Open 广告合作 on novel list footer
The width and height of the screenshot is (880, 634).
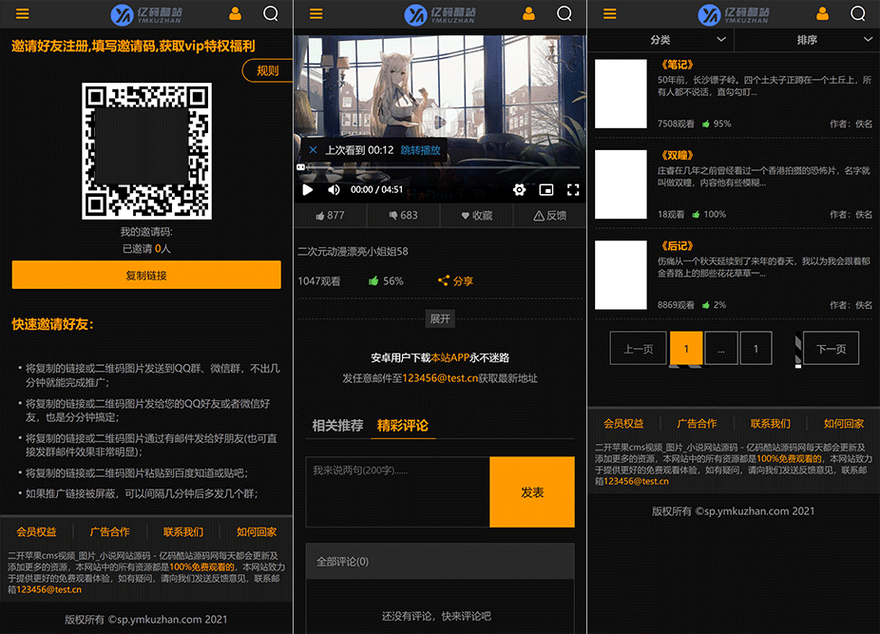[697, 423]
